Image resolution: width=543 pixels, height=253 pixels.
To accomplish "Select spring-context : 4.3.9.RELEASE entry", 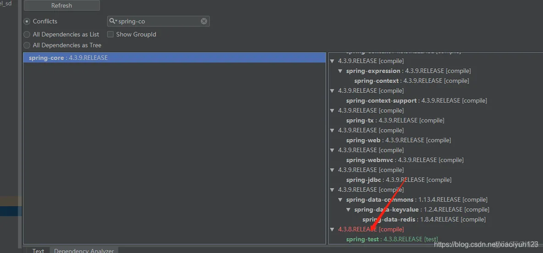I will [411, 81].
